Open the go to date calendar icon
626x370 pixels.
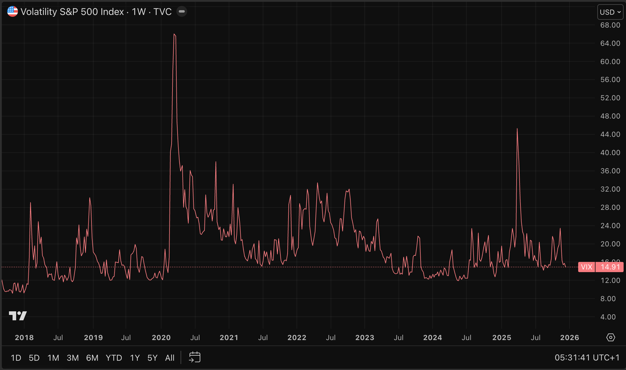point(195,357)
